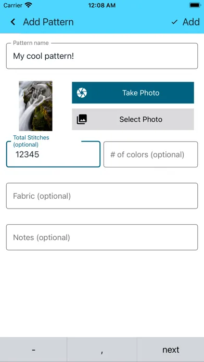Tap the Add Pattern title

point(48,22)
